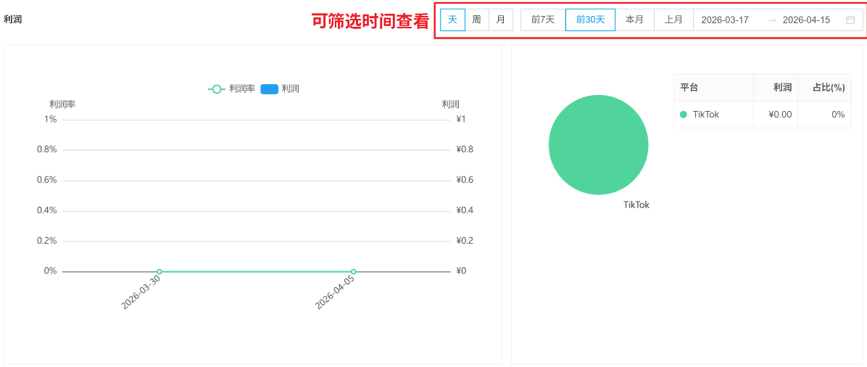The width and height of the screenshot is (867, 367).
Task: Click the calendar icon in date range
Action: (x=850, y=20)
